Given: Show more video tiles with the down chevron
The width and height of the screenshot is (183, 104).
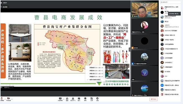Looking at the screenshot, I should [145, 94].
